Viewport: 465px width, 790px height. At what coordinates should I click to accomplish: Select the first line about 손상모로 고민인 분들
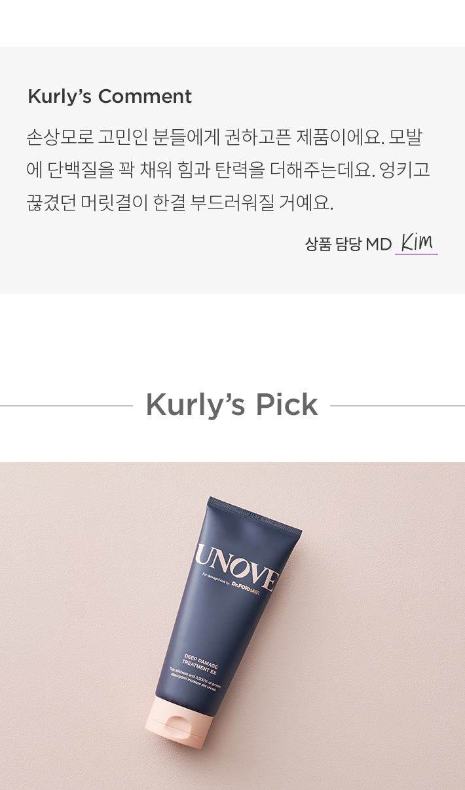coord(225,137)
